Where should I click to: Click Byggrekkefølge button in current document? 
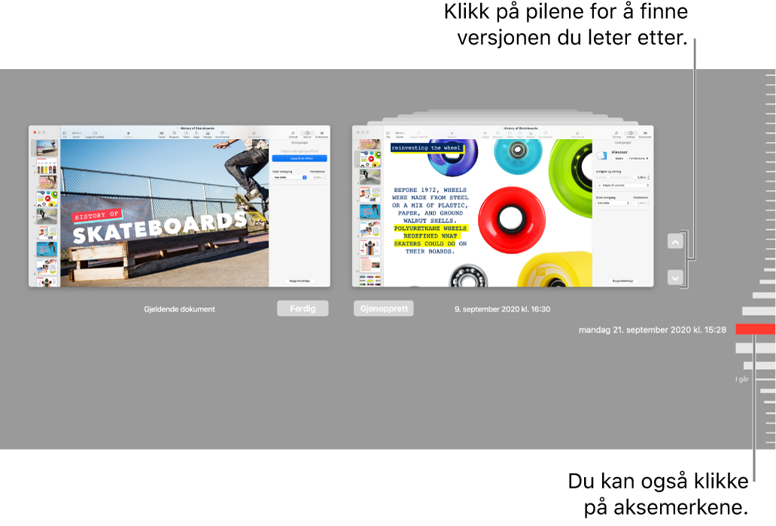[300, 280]
